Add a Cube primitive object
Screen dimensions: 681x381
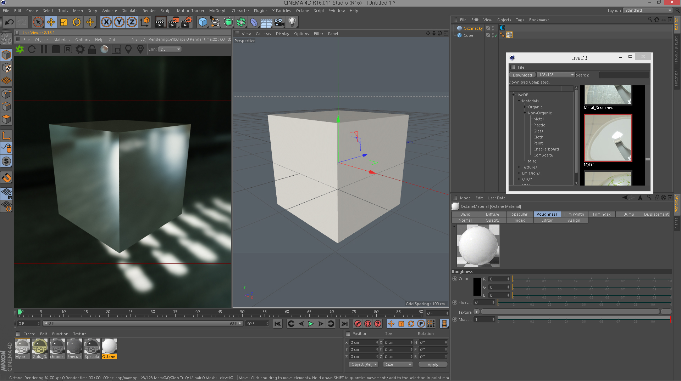(x=203, y=22)
